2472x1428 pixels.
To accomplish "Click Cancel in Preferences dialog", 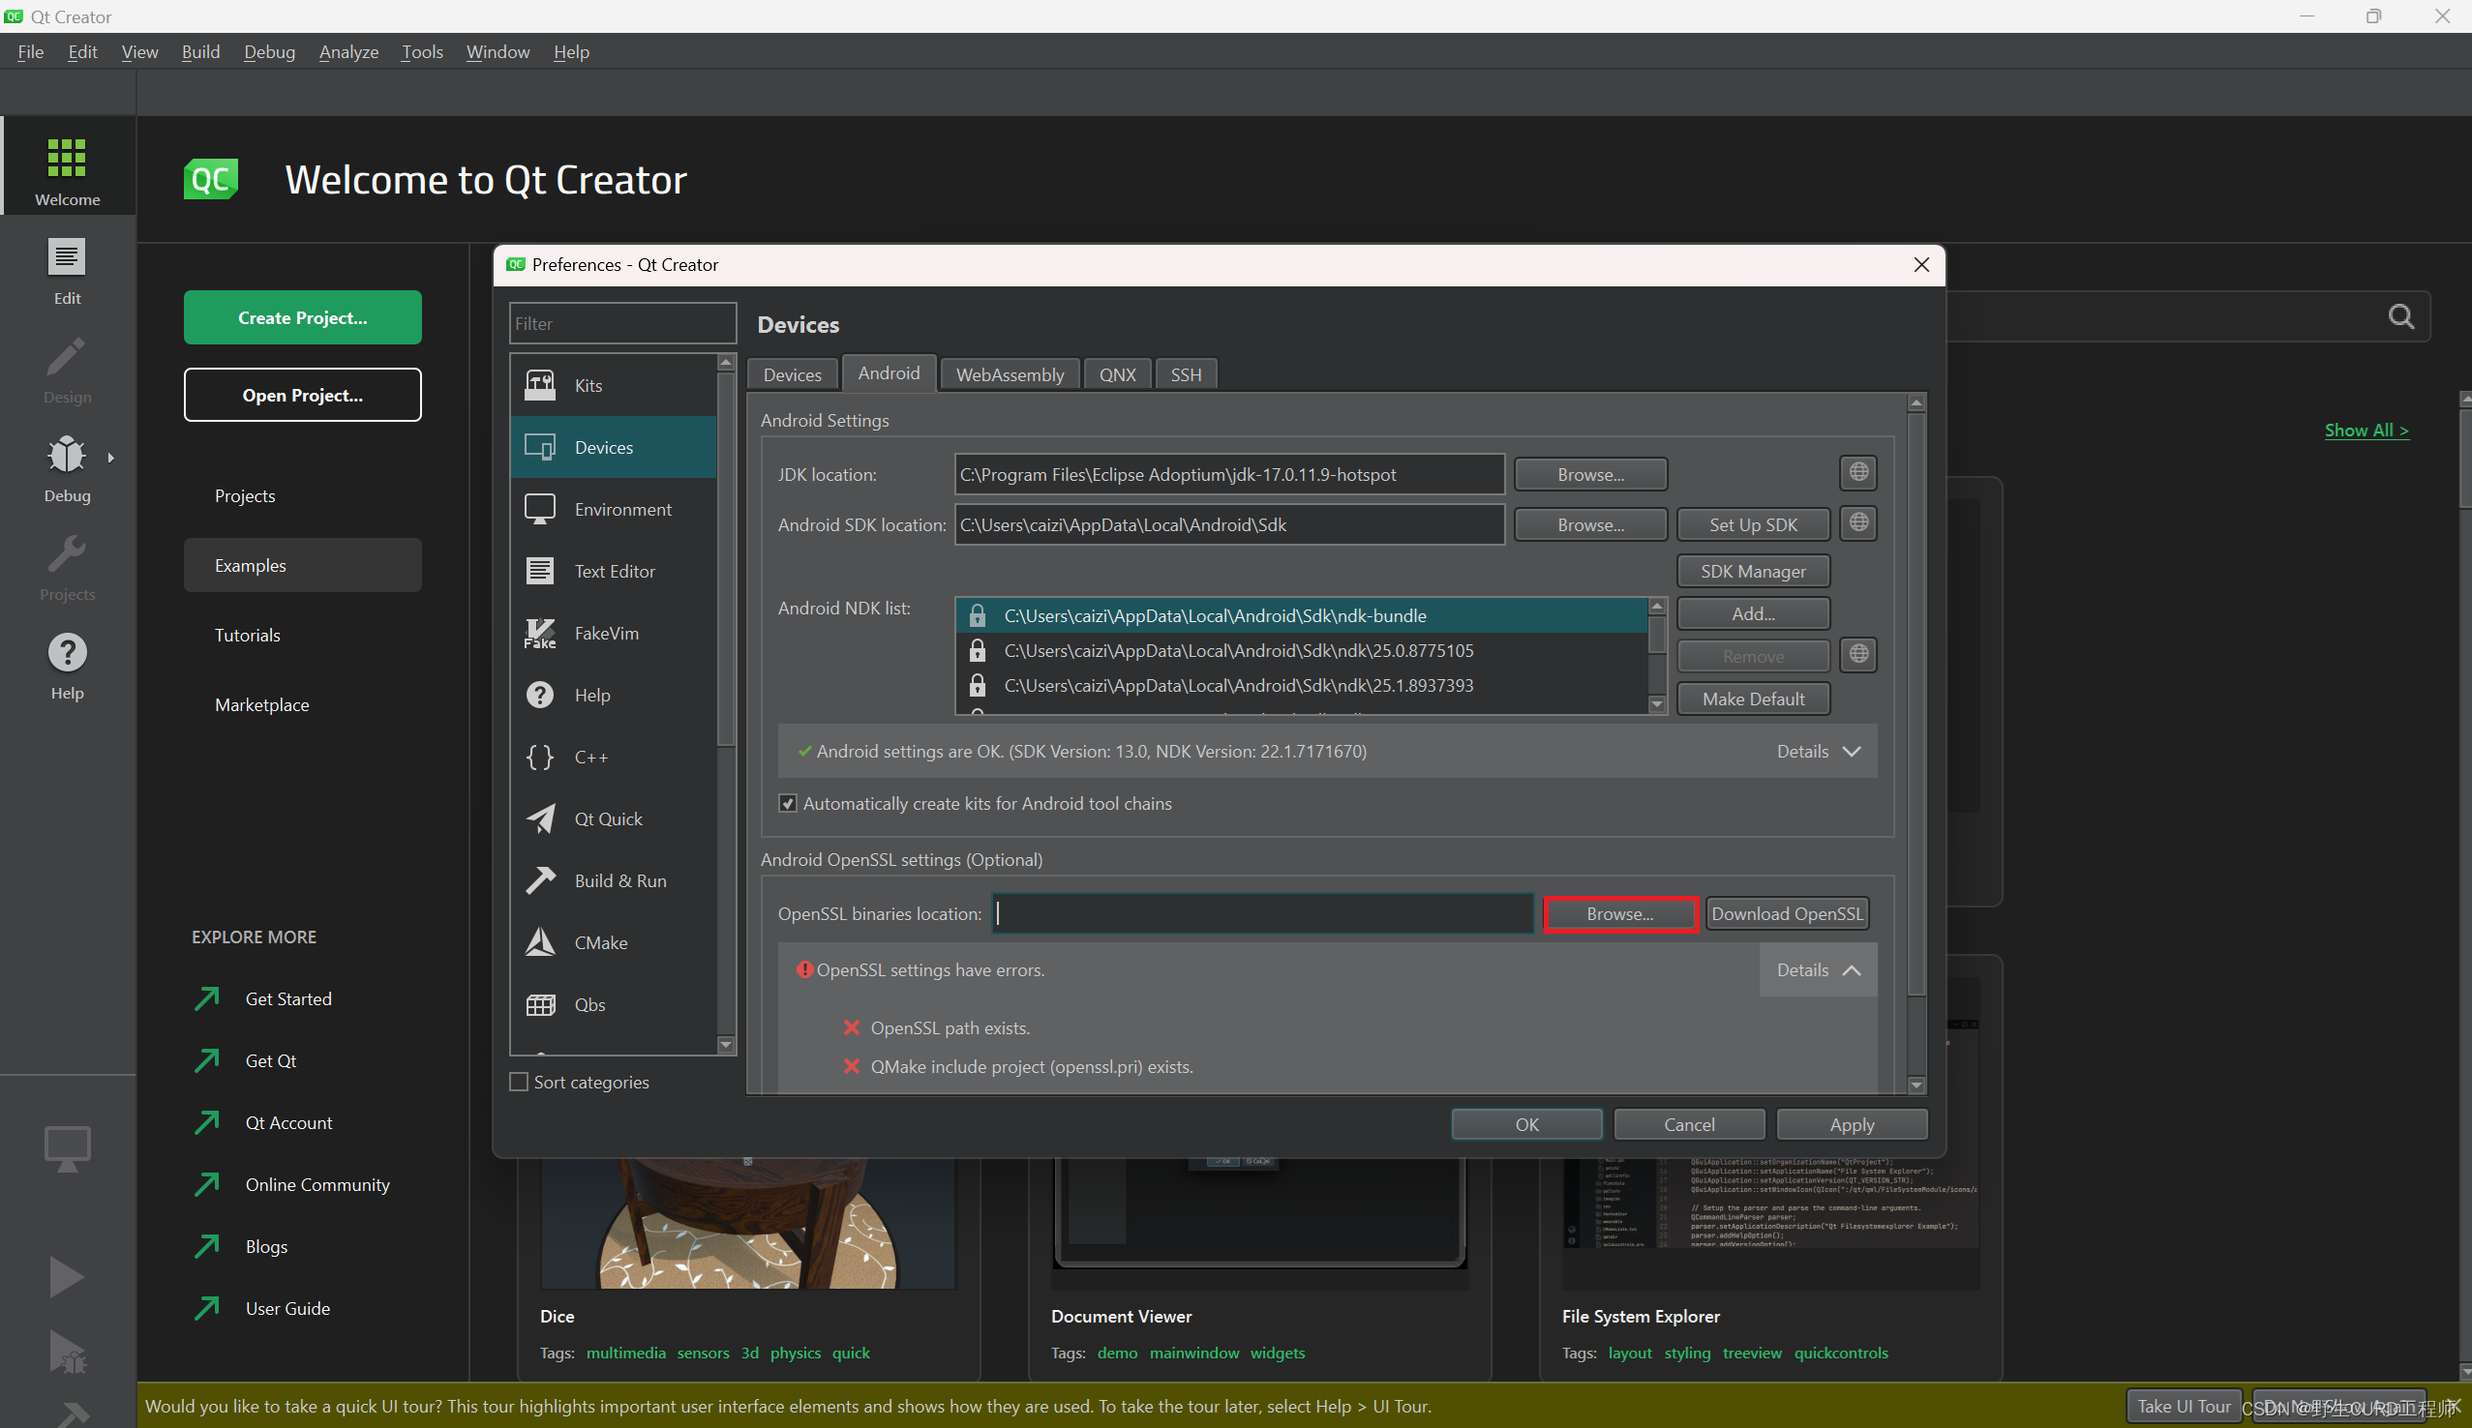I will click(1688, 1124).
